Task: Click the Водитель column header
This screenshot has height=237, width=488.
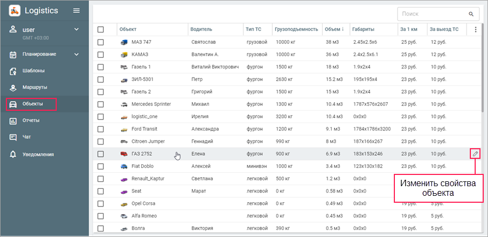Action: (201, 29)
